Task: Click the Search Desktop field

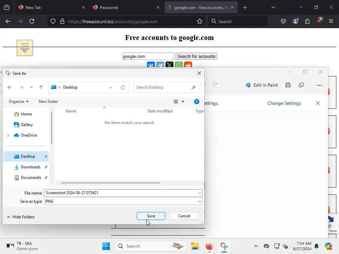Action: (167, 87)
